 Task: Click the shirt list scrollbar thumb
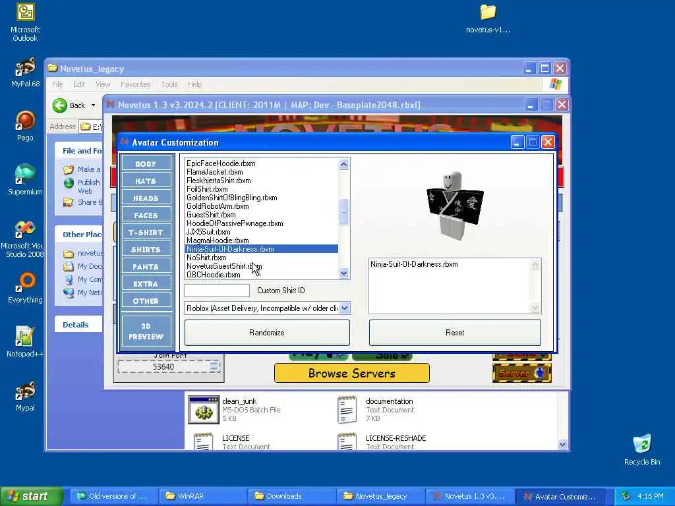343,211
